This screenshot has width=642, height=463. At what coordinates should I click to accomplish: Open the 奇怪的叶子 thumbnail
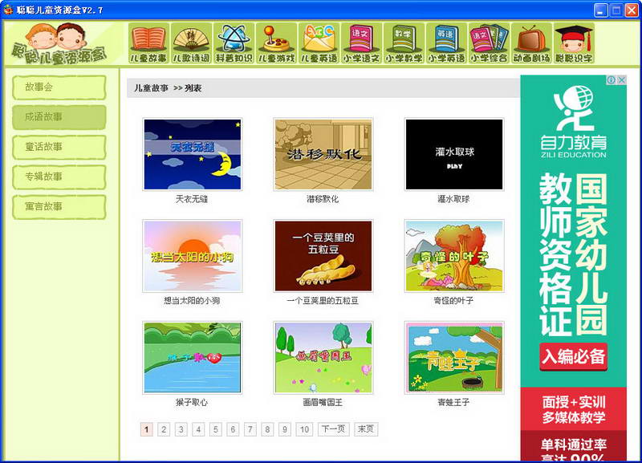click(x=454, y=256)
